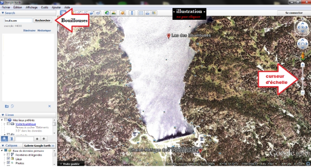
Task: Collapse the Lieux panel
Action: pyautogui.click(x=3, y=115)
